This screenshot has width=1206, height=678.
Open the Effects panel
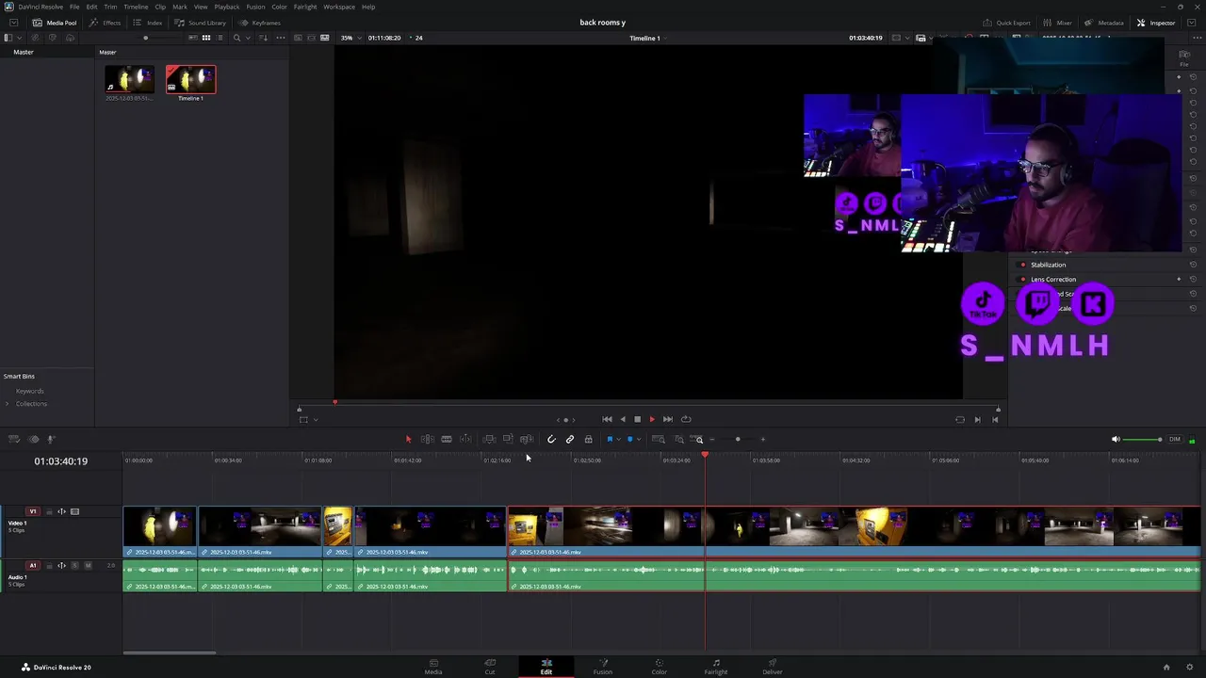pyautogui.click(x=105, y=23)
